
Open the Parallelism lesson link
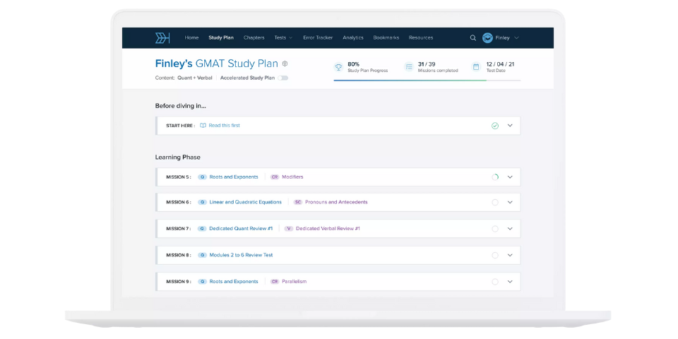pyautogui.click(x=294, y=282)
